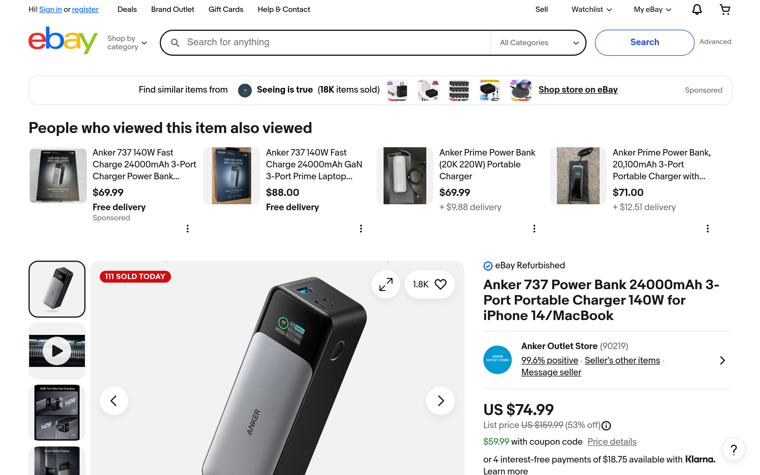The width and height of the screenshot is (760, 475).
Task: Expand the Shop by category dropdown
Action: click(127, 43)
